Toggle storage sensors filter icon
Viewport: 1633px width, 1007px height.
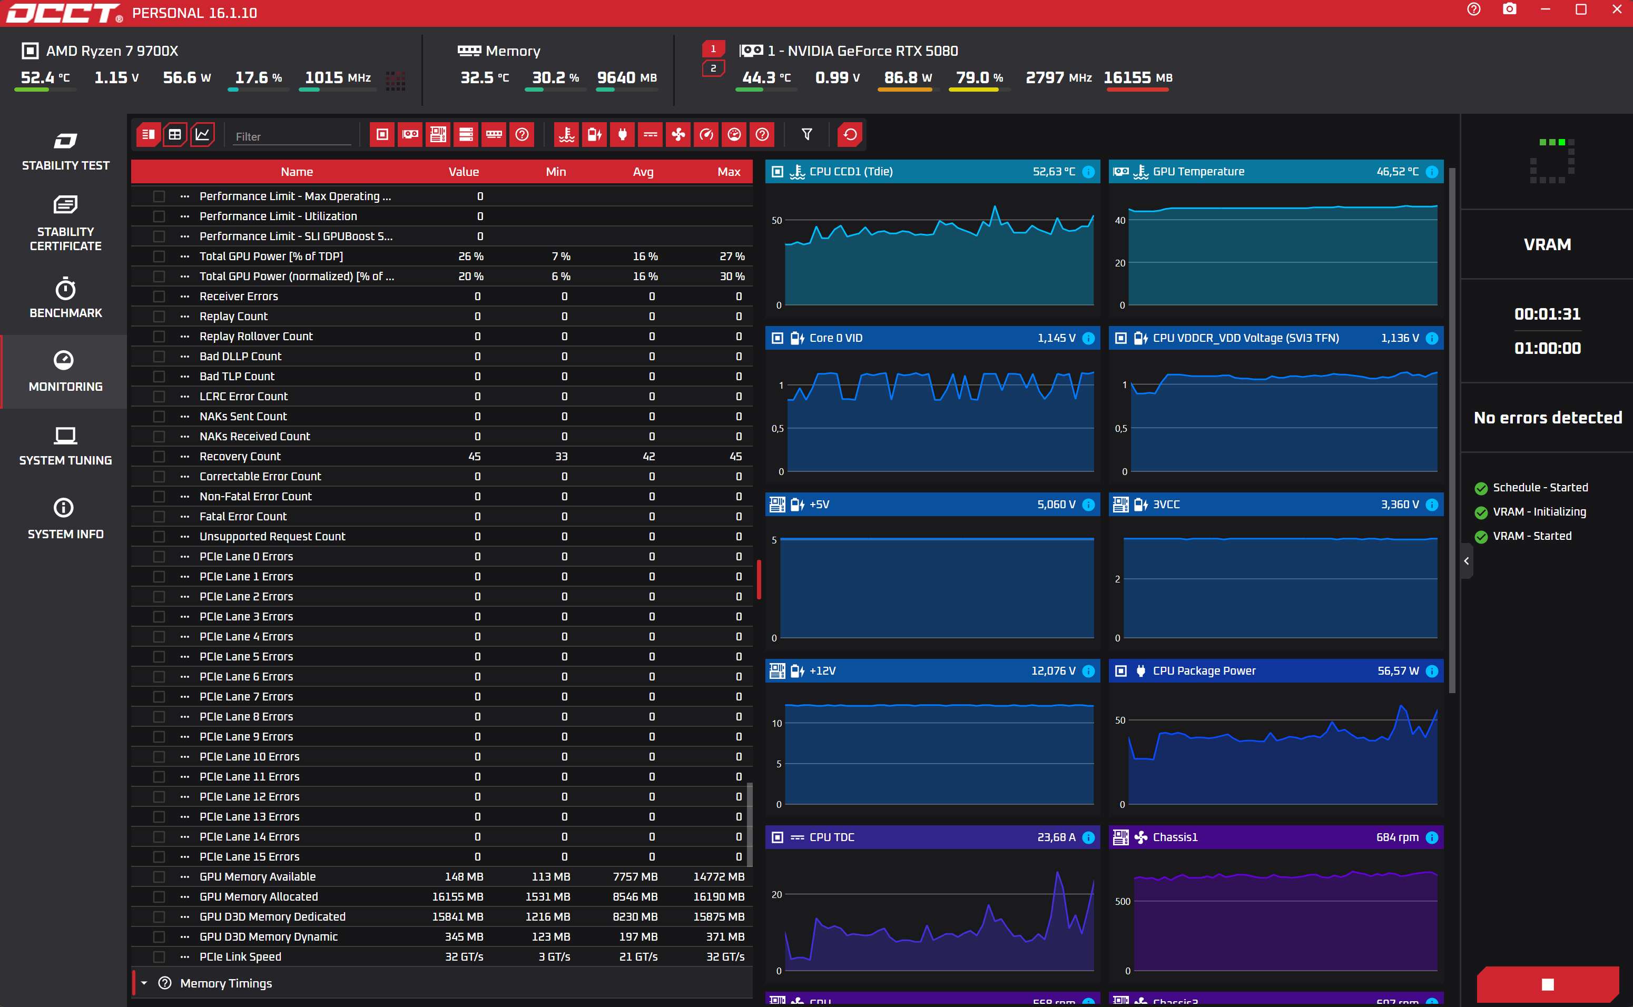click(x=466, y=134)
